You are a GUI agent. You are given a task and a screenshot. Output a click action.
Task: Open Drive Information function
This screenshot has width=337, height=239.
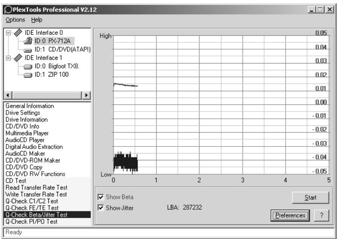[x=27, y=119]
